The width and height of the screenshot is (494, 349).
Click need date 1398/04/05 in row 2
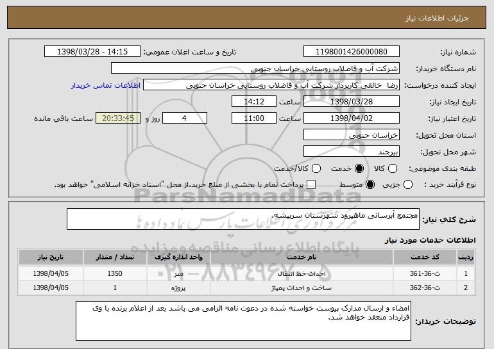pyautogui.click(x=51, y=288)
